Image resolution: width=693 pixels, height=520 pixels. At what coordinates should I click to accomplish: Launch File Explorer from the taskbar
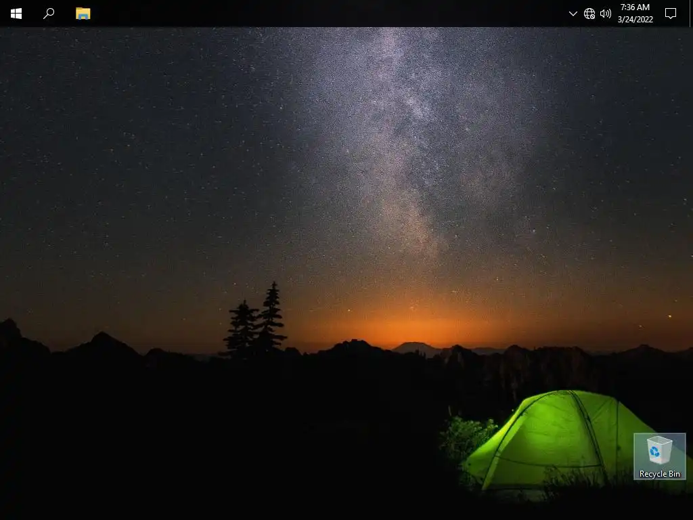click(x=83, y=14)
